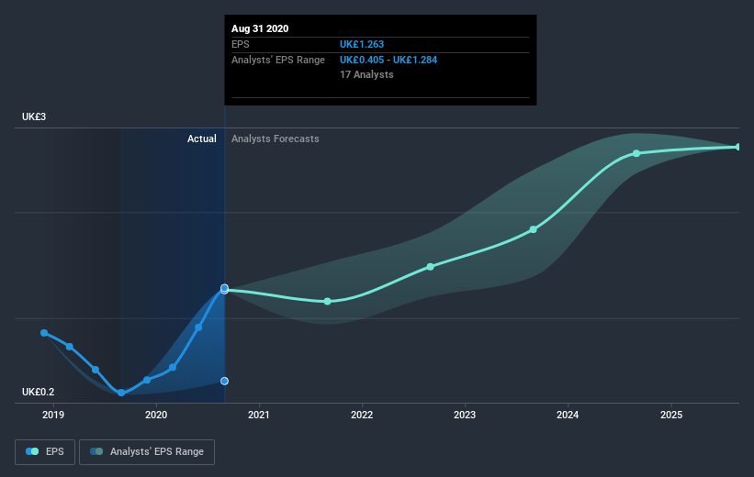
Task: Click the 2022 x-axis label
Action: click(x=362, y=415)
